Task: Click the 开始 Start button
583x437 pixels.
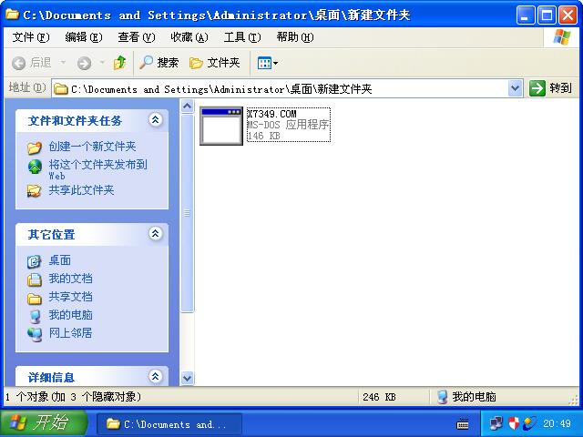Action: (x=44, y=422)
